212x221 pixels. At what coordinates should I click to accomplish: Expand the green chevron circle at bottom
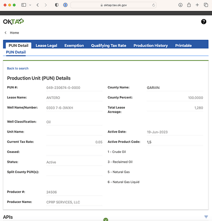click(x=106, y=220)
